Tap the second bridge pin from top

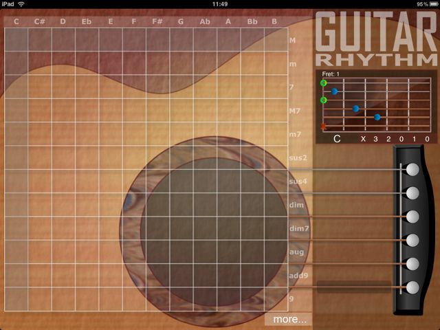(x=412, y=193)
